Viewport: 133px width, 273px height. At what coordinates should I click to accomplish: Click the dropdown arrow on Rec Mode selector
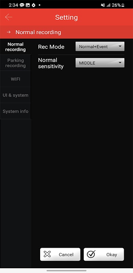[120, 46]
